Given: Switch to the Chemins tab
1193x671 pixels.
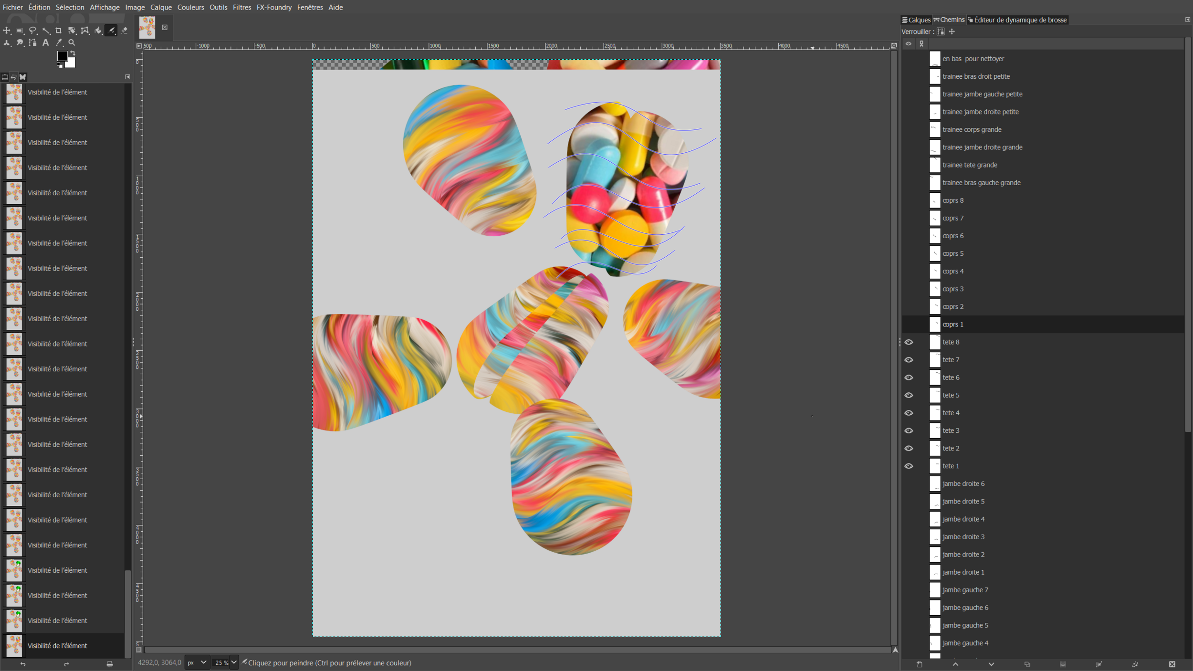Looking at the screenshot, I should coord(951,20).
